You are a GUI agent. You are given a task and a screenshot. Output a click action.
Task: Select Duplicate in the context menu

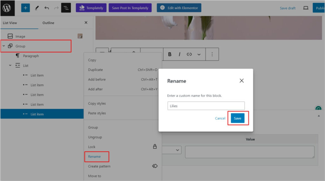coord(95,70)
